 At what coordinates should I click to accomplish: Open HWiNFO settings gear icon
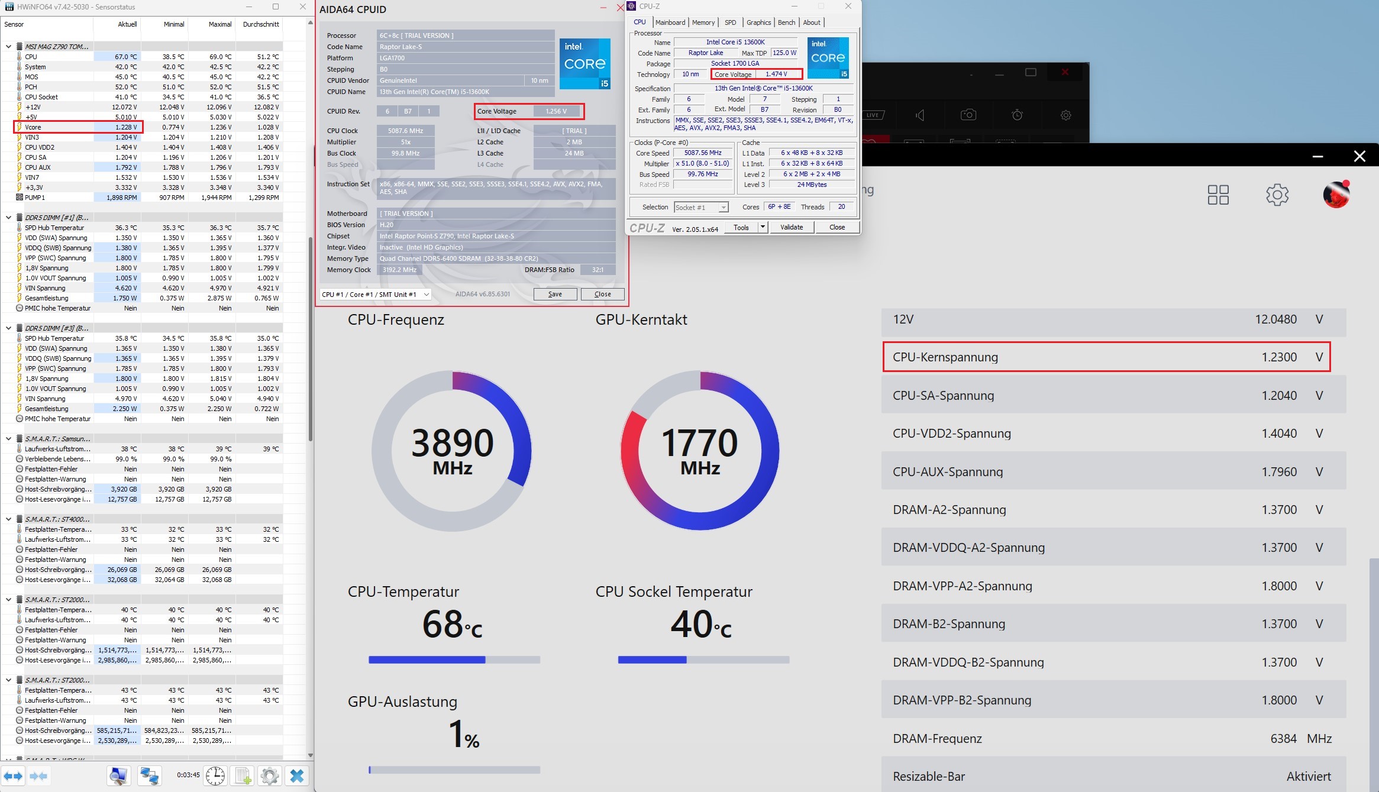269,776
